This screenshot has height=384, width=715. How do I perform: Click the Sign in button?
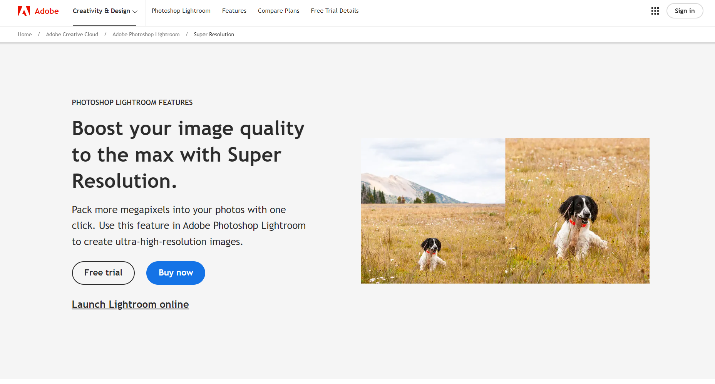[x=685, y=11]
